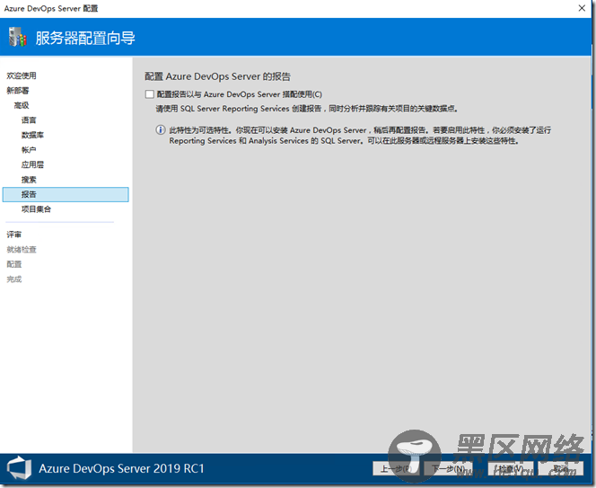Go to the 语言 configuration step
Viewport: 596px width, 488px height.
(x=29, y=120)
